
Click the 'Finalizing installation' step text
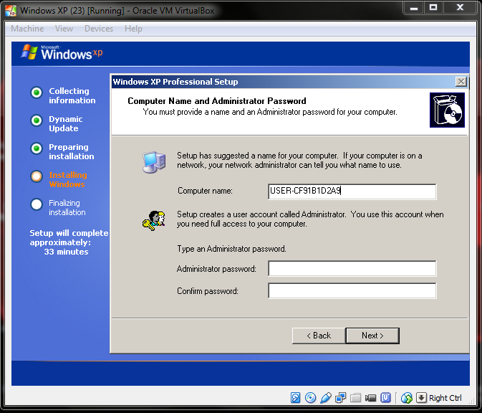pos(67,207)
